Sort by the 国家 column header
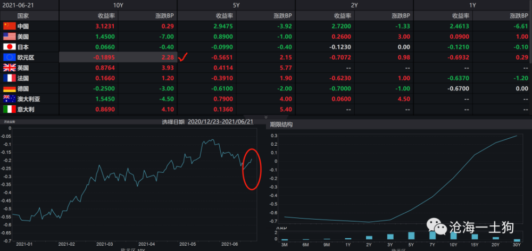Screen dimensions: 532x251 pyautogui.click(x=23, y=15)
